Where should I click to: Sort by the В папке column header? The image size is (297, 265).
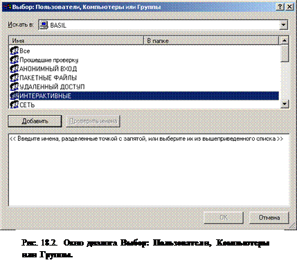click(x=211, y=41)
